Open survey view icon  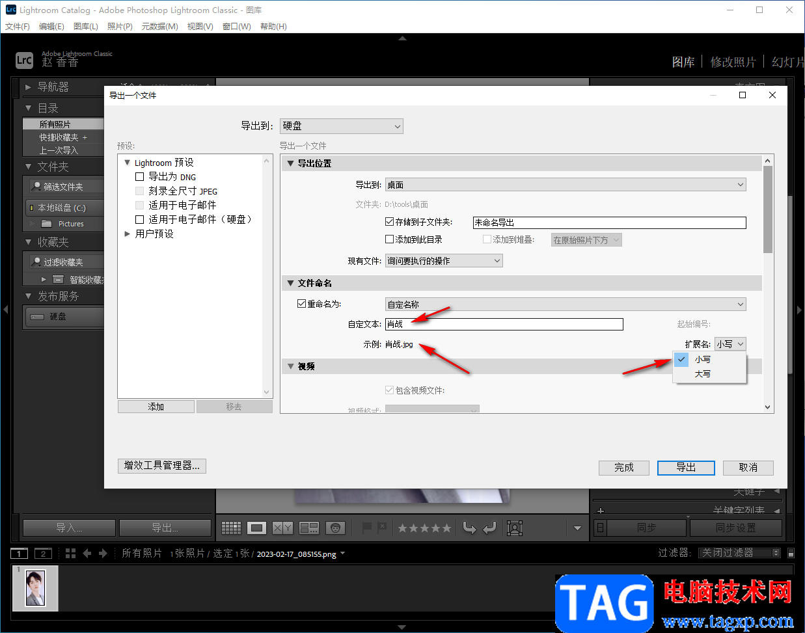(x=309, y=528)
